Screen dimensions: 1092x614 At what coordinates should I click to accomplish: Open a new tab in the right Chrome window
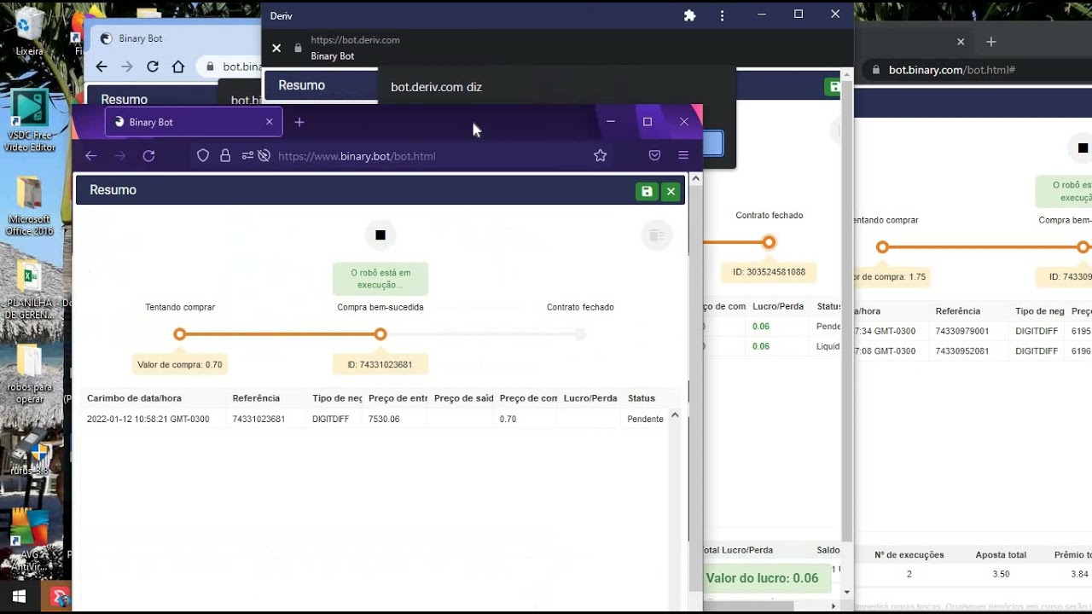pyautogui.click(x=990, y=41)
